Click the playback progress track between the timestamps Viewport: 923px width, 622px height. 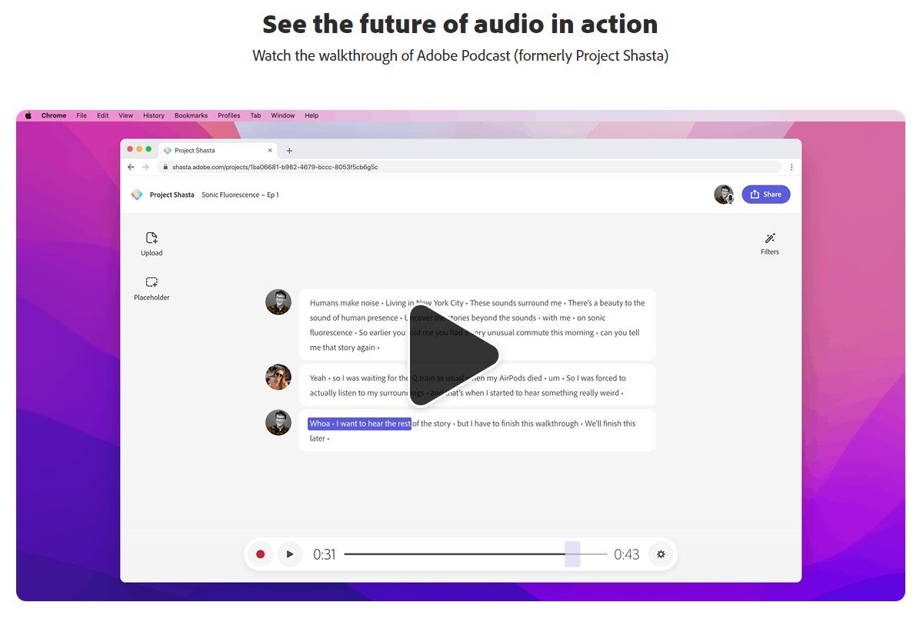click(476, 554)
